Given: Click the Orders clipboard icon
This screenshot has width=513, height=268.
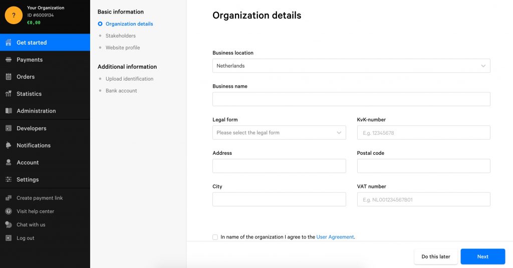Looking at the screenshot, I should [9, 77].
